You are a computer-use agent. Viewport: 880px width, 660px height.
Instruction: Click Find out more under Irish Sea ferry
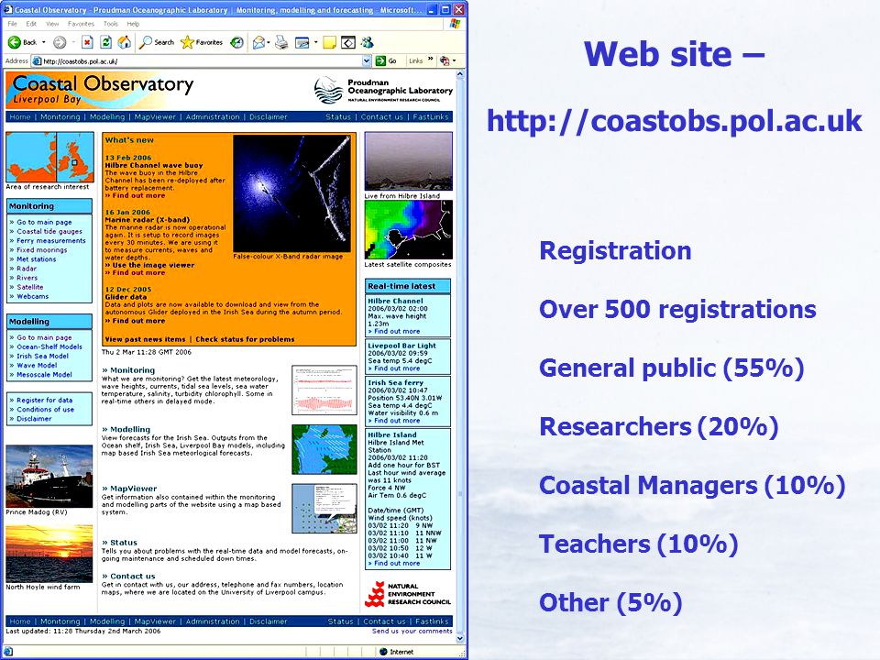(x=397, y=421)
